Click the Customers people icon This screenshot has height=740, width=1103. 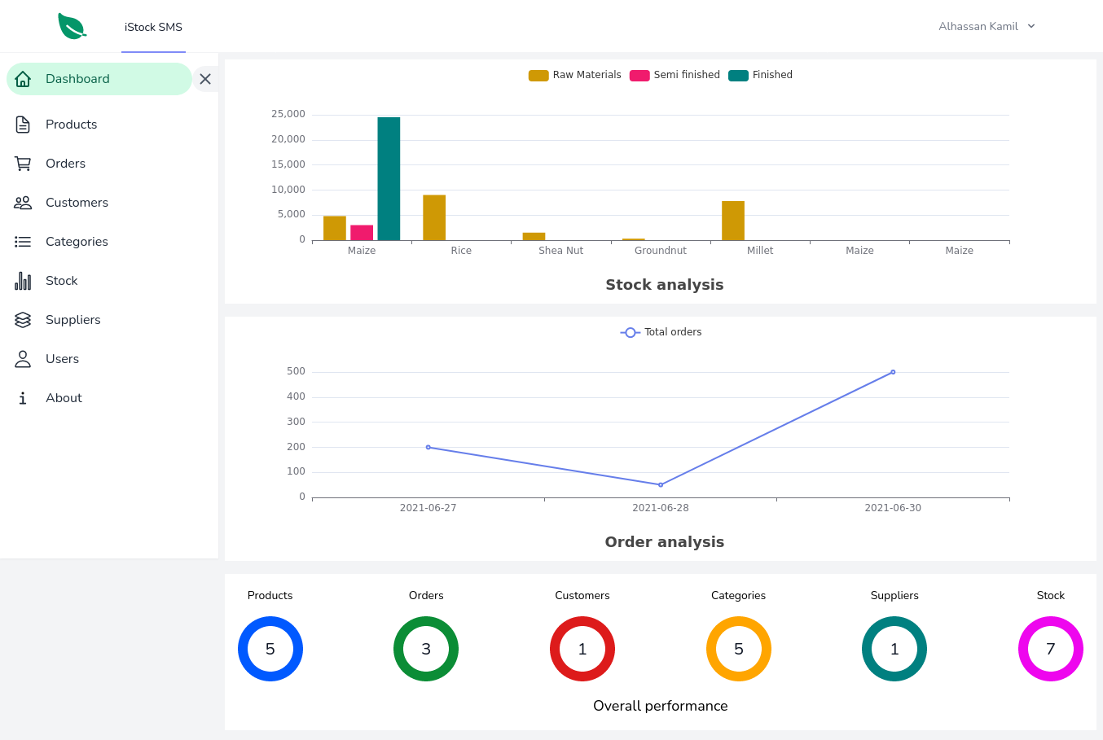click(23, 203)
